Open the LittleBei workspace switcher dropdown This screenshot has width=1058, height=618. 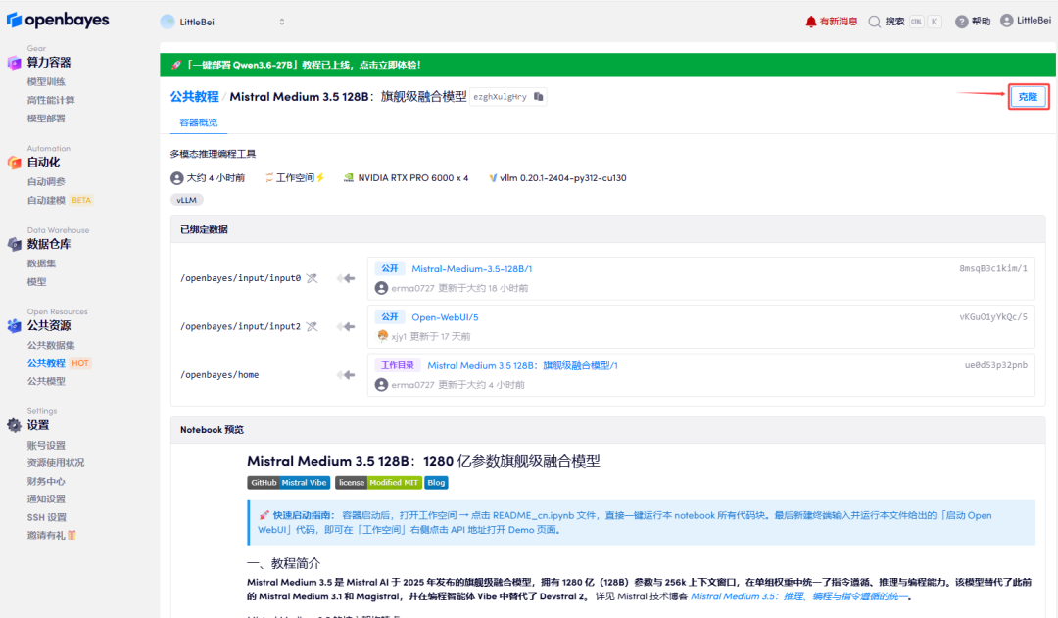coord(224,22)
